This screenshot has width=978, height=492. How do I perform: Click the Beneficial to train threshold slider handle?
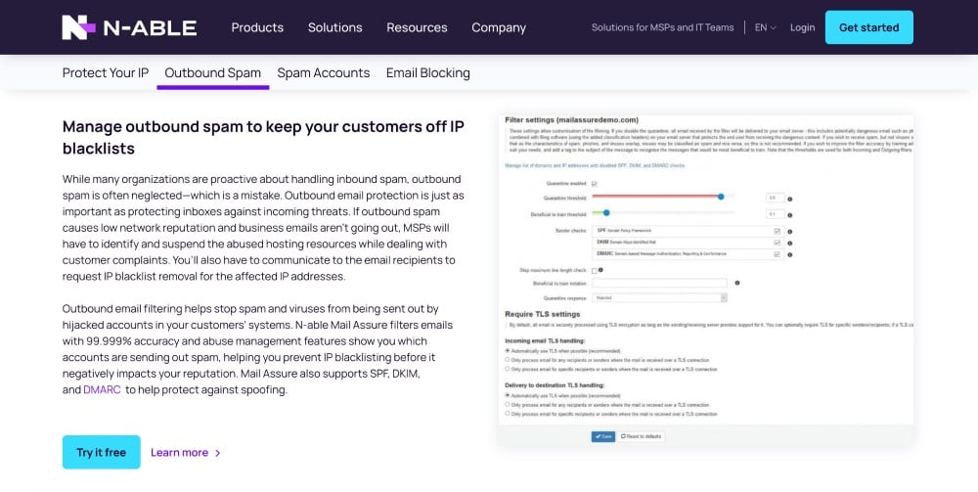[x=606, y=213]
